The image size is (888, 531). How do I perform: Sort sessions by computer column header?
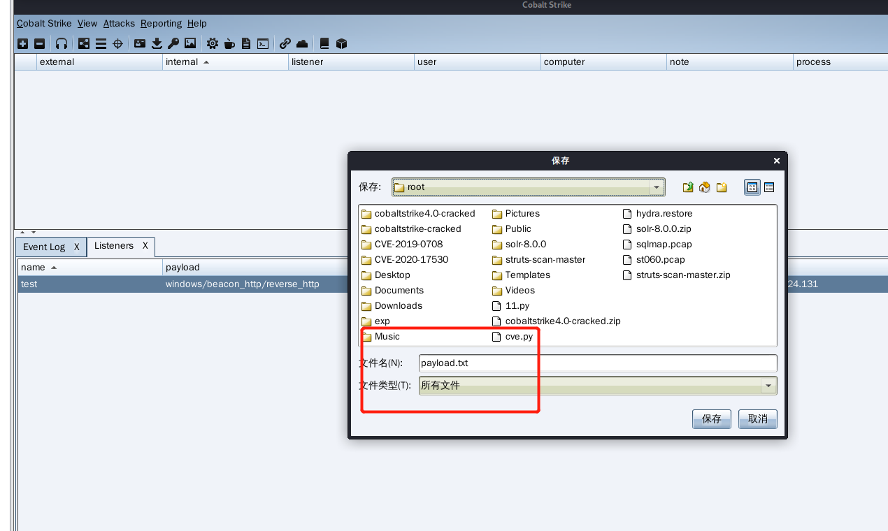(603, 62)
